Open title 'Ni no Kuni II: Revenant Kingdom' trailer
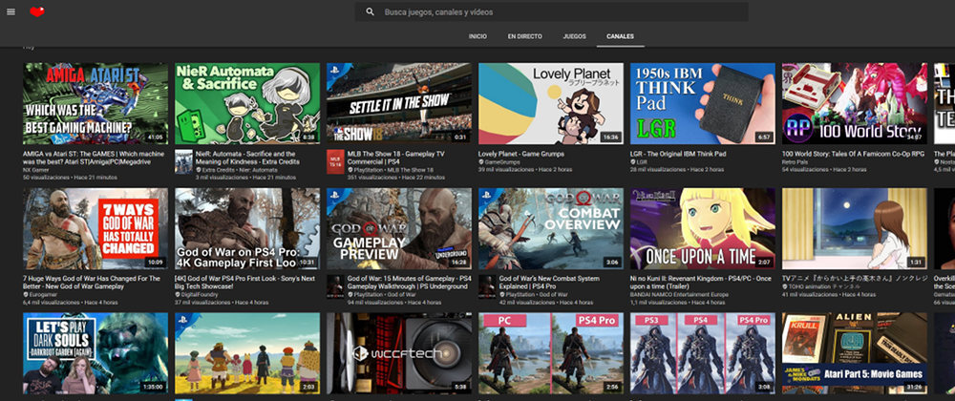 pyautogui.click(x=701, y=283)
